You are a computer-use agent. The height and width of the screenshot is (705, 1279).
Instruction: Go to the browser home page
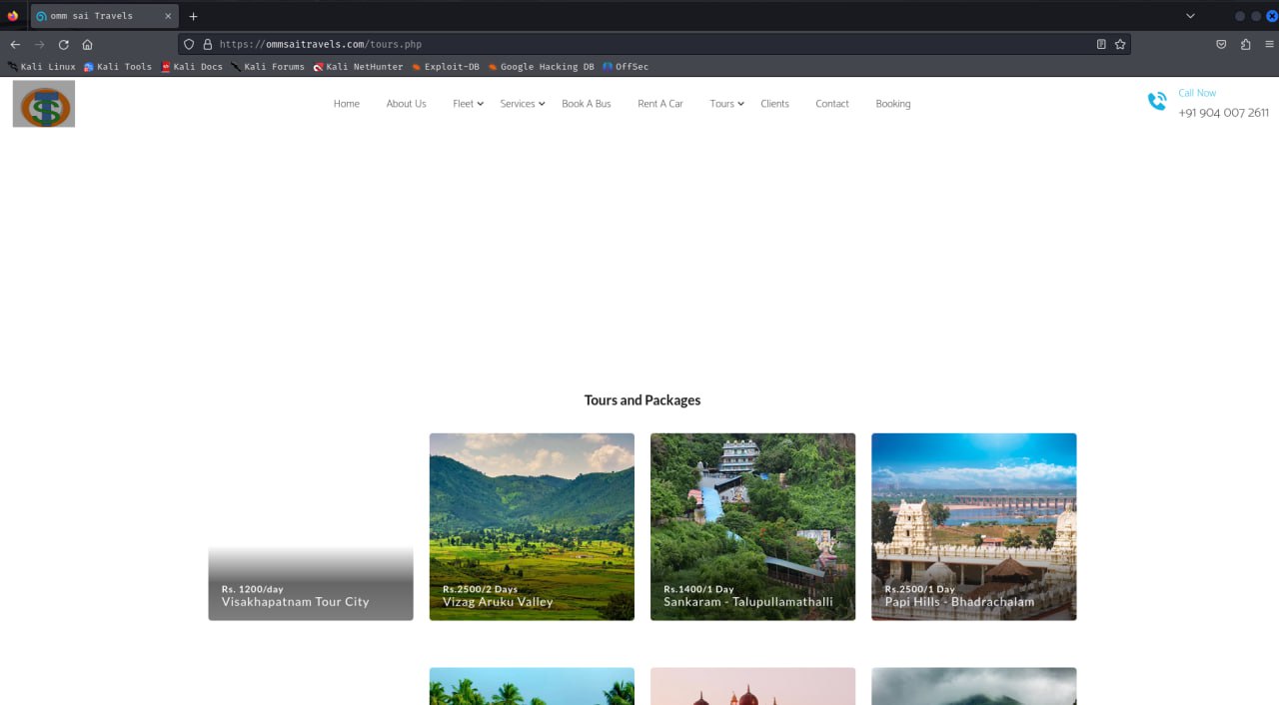(x=87, y=44)
